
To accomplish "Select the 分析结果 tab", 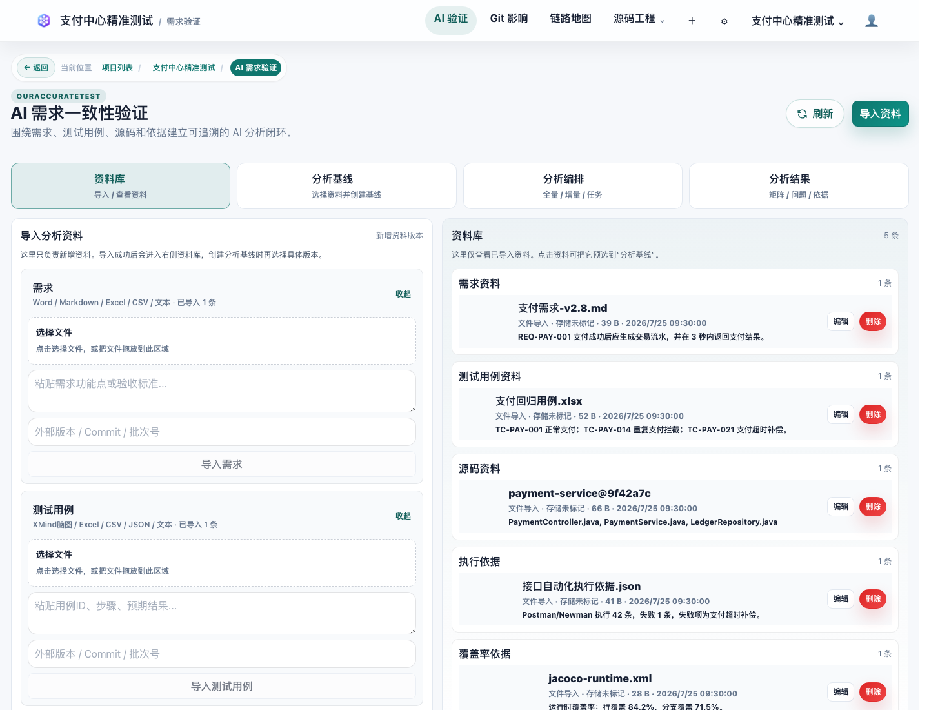I will click(x=799, y=186).
